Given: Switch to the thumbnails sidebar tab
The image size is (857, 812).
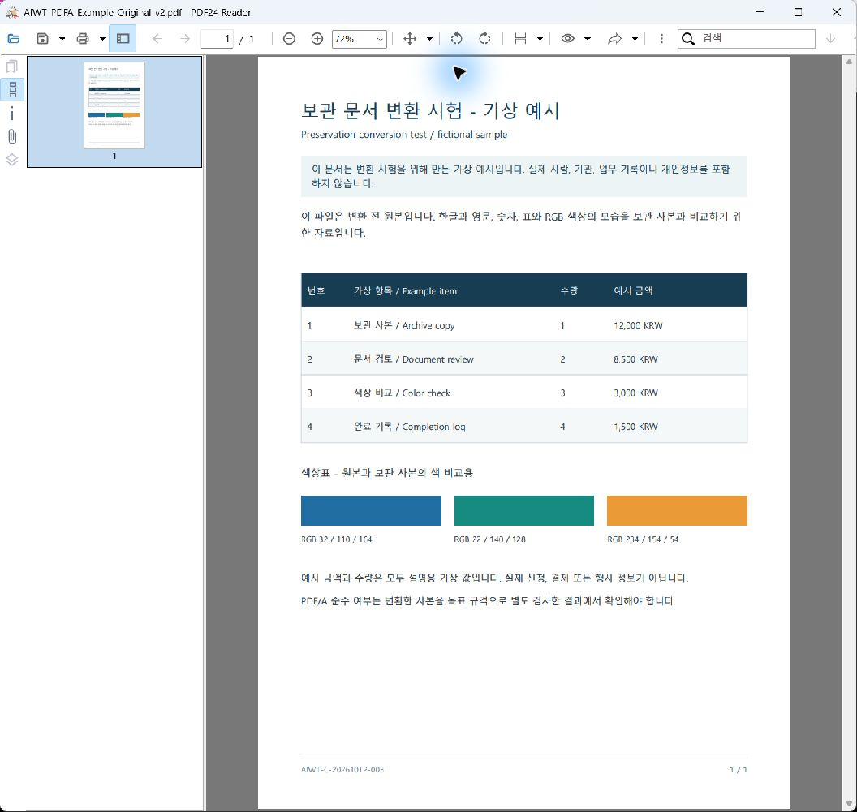Looking at the screenshot, I should [12, 89].
